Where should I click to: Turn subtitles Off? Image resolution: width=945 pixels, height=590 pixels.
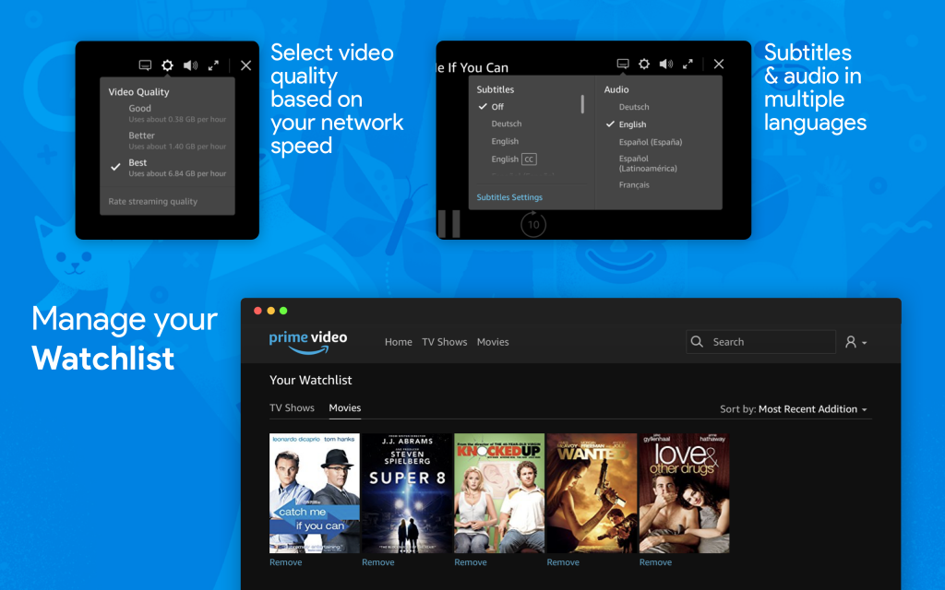497,107
